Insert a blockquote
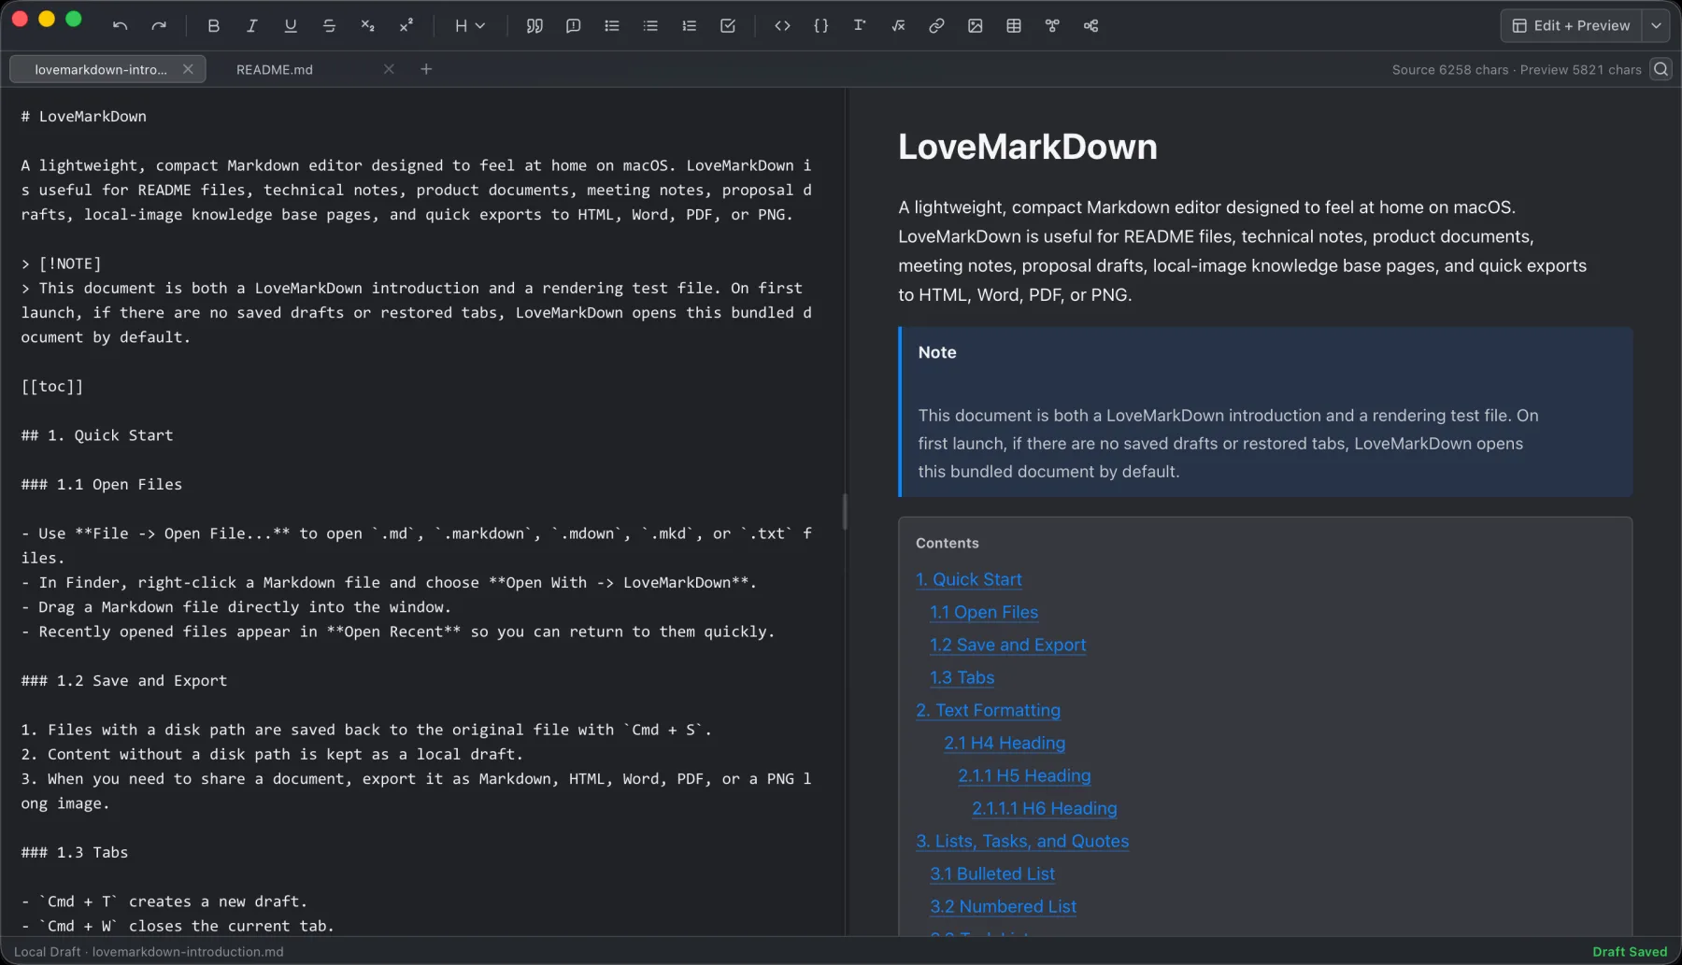 click(x=535, y=26)
